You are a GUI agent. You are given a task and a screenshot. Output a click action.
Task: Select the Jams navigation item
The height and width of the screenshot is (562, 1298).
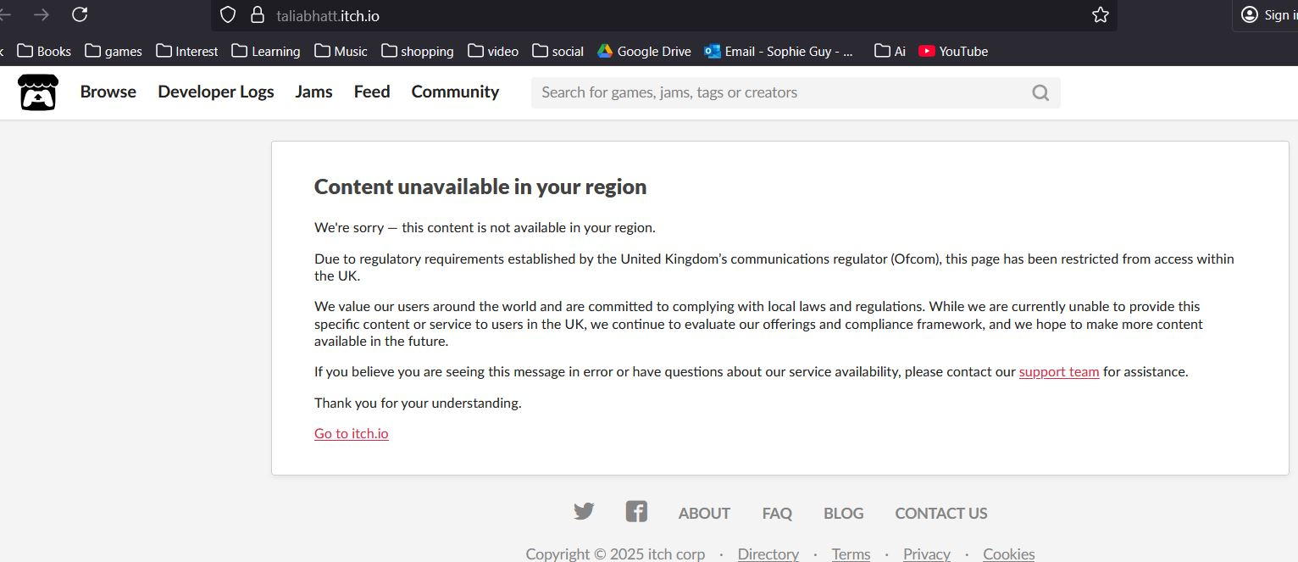[313, 92]
